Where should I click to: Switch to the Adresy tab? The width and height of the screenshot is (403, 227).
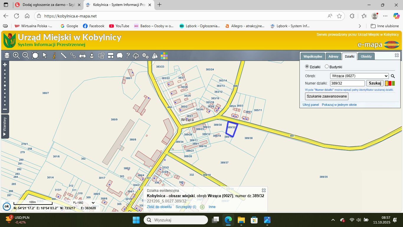tap(333, 56)
